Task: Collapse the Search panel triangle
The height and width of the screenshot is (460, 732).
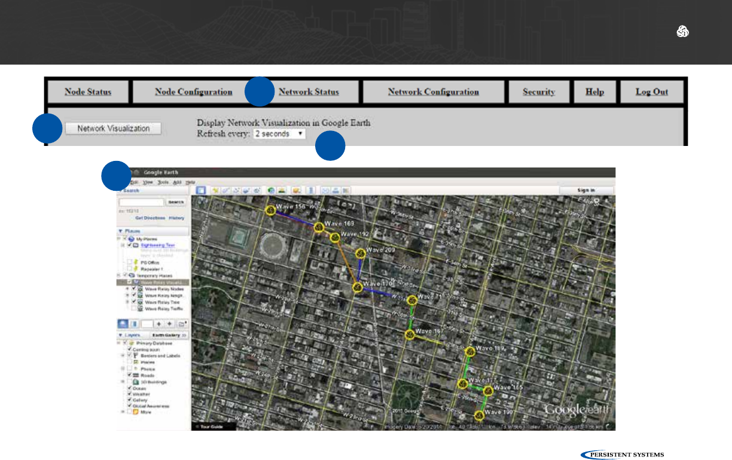Action: pyautogui.click(x=120, y=190)
